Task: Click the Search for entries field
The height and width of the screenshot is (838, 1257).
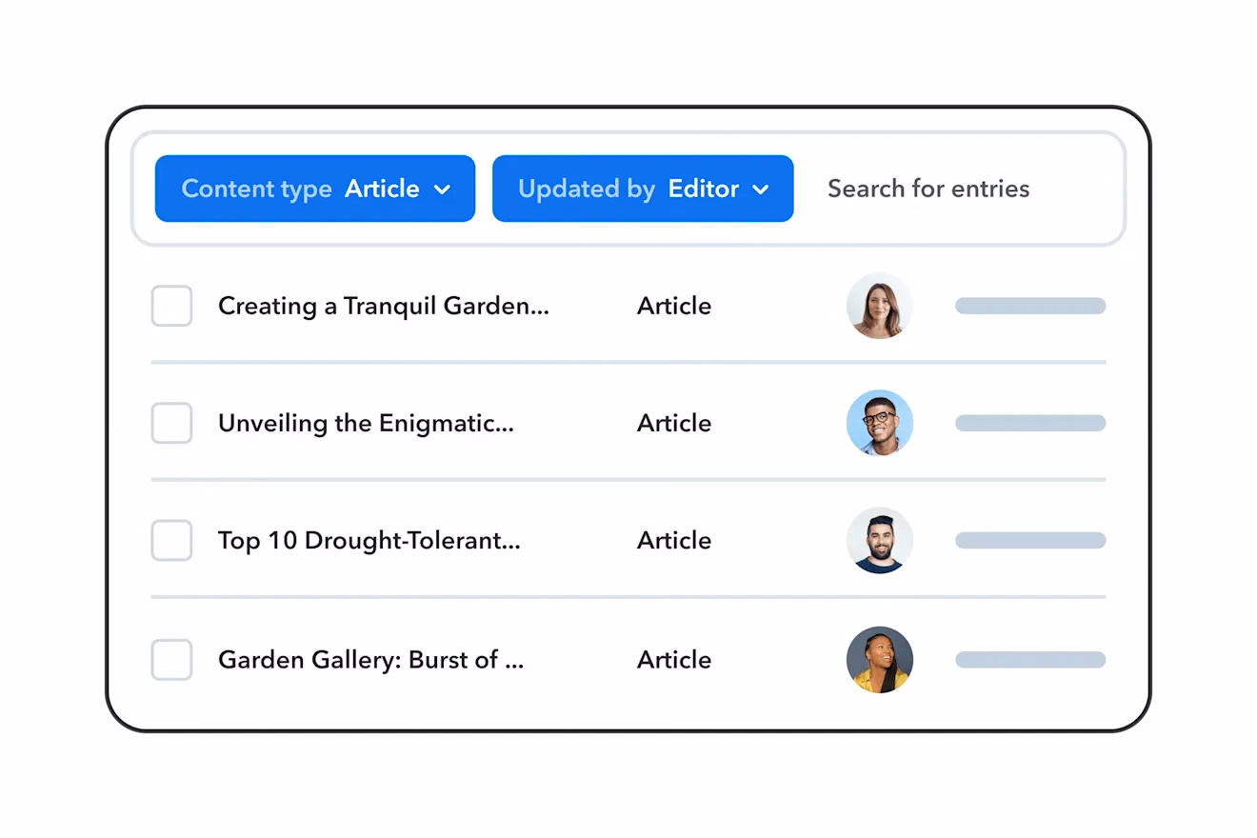Action: pyautogui.click(x=928, y=189)
